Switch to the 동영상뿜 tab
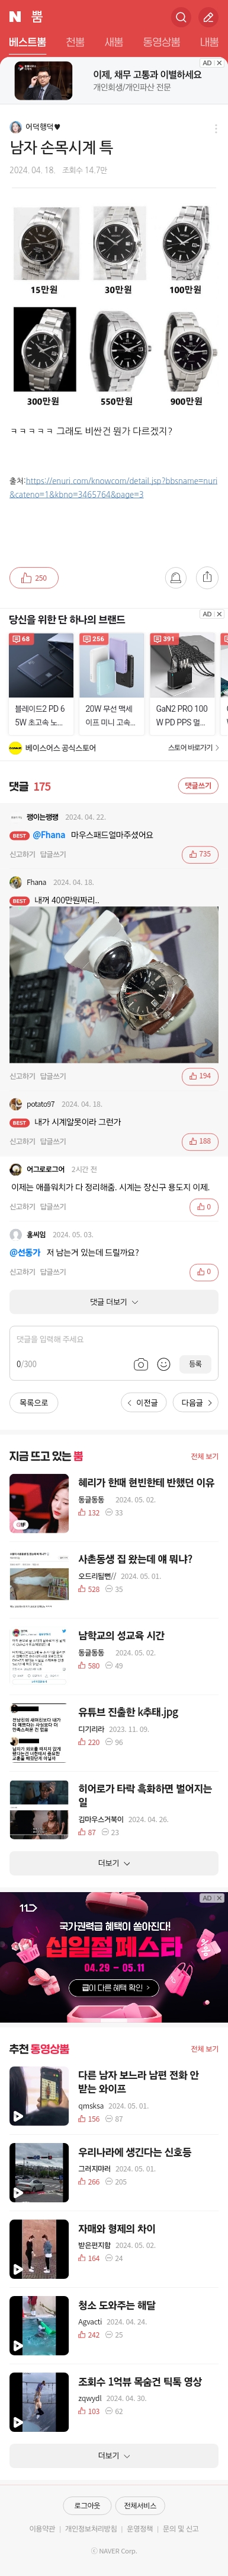 point(161,42)
